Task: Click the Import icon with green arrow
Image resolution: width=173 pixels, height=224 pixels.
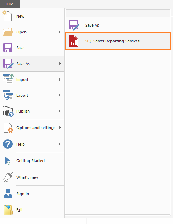Action: point(8,79)
